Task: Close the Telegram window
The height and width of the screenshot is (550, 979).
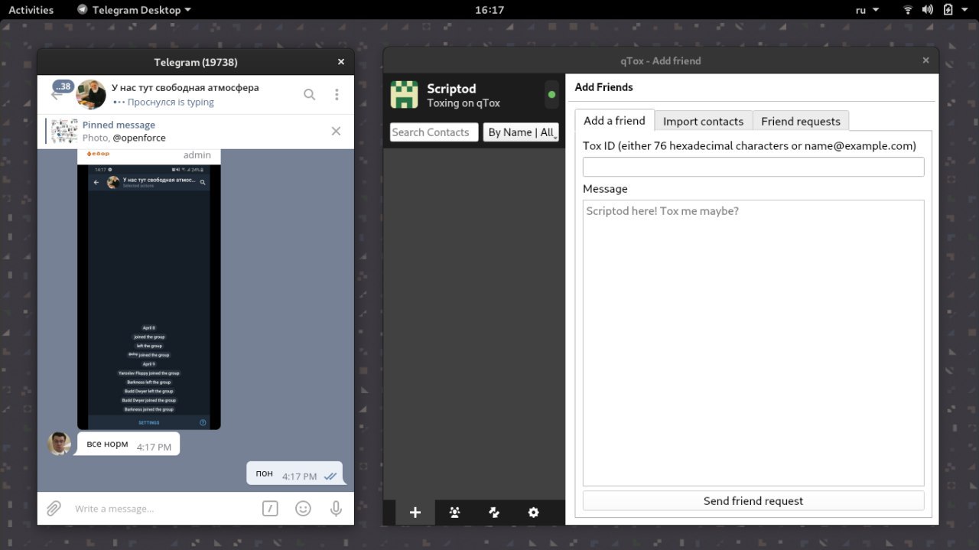Action: (341, 62)
